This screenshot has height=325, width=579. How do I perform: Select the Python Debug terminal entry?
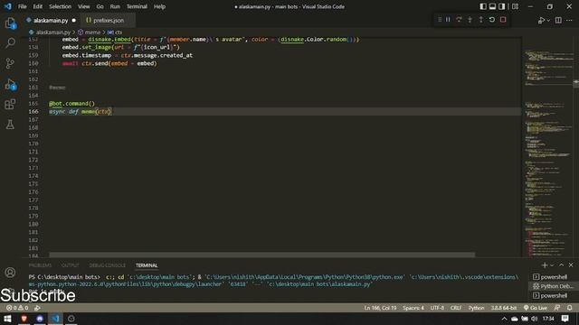tap(553, 286)
